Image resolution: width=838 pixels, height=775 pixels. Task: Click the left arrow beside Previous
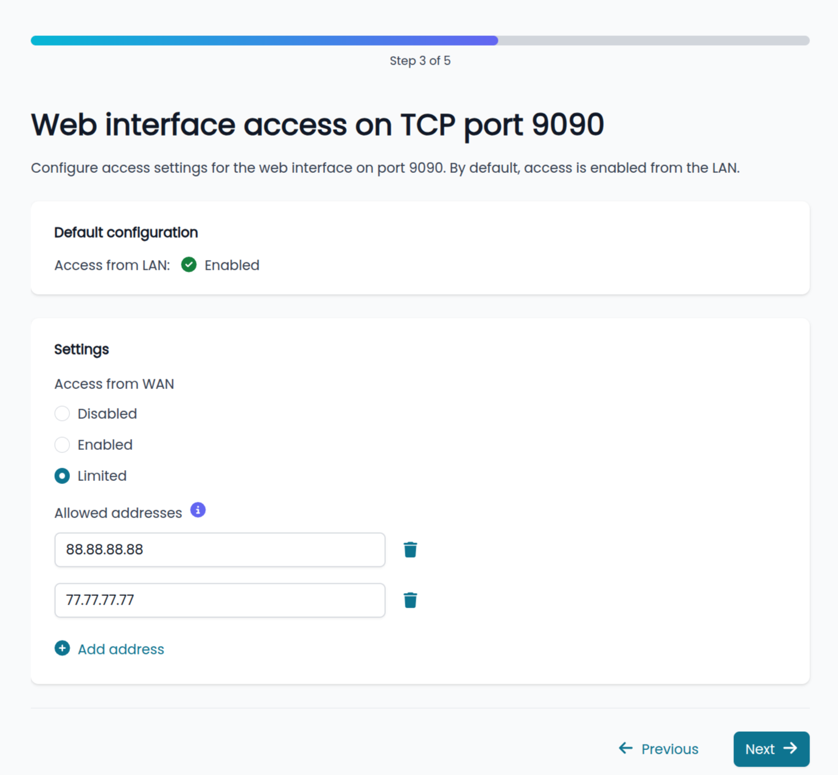[626, 748]
